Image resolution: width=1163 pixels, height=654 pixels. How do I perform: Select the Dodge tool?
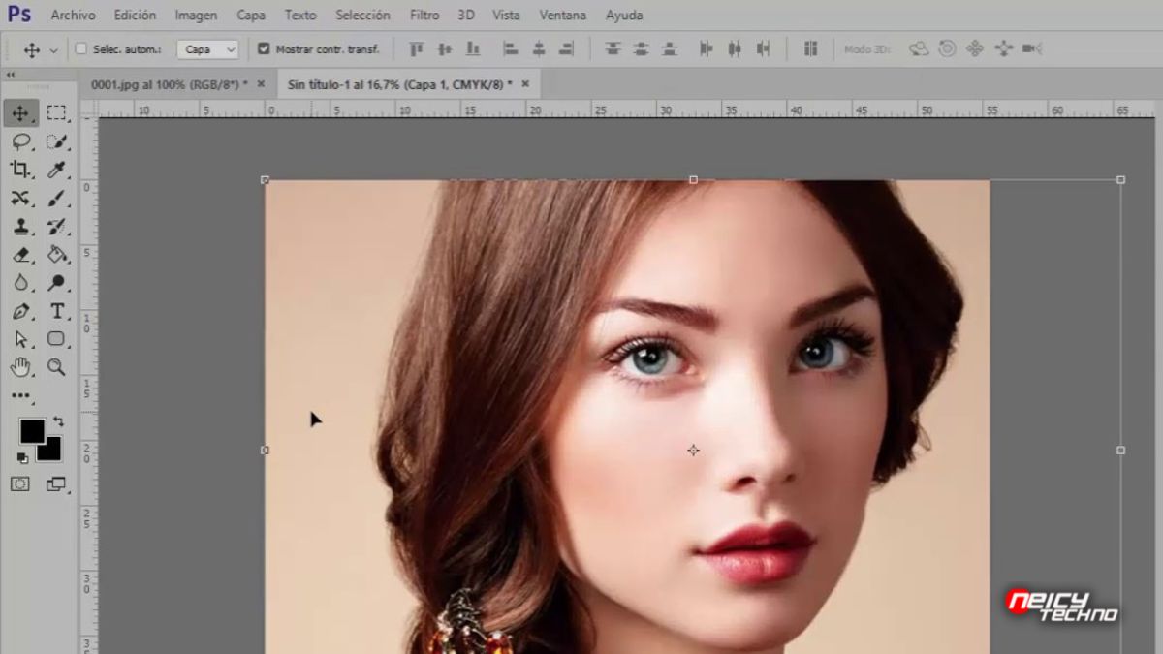click(57, 283)
